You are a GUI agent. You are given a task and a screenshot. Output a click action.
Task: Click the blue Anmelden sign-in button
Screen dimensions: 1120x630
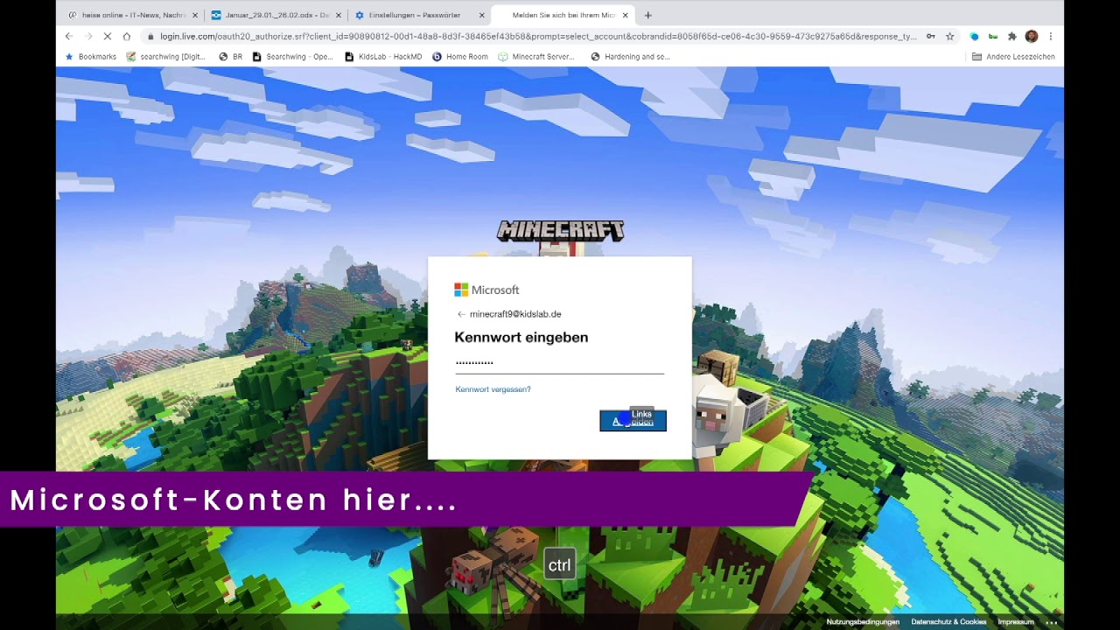pyautogui.click(x=633, y=421)
